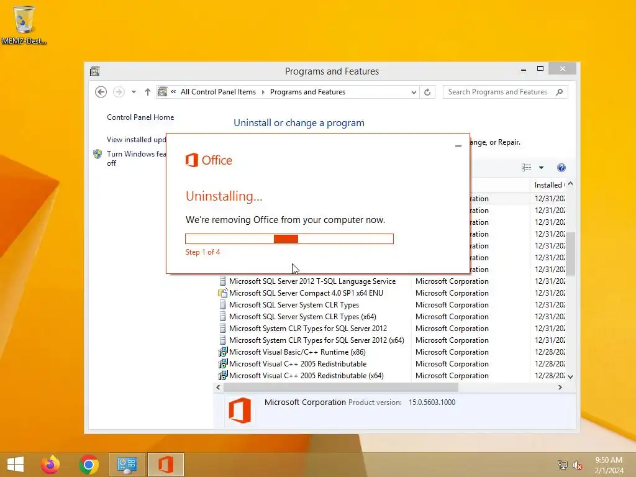
Task: Click the Office logo in uninstall dialog
Action: 209,160
